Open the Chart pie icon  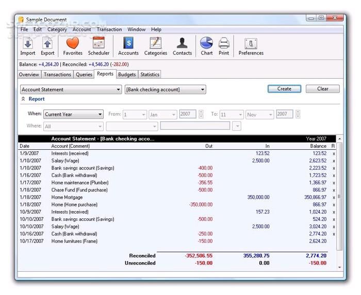(x=206, y=46)
